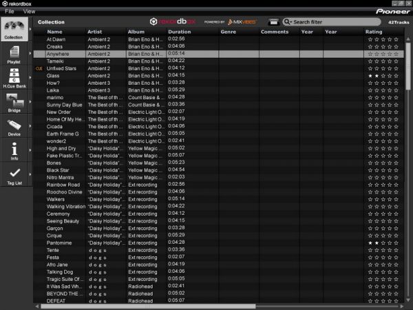Screen dimensions: 413x310
Task: Set rating stars for Pantomime track
Action: [383, 243]
